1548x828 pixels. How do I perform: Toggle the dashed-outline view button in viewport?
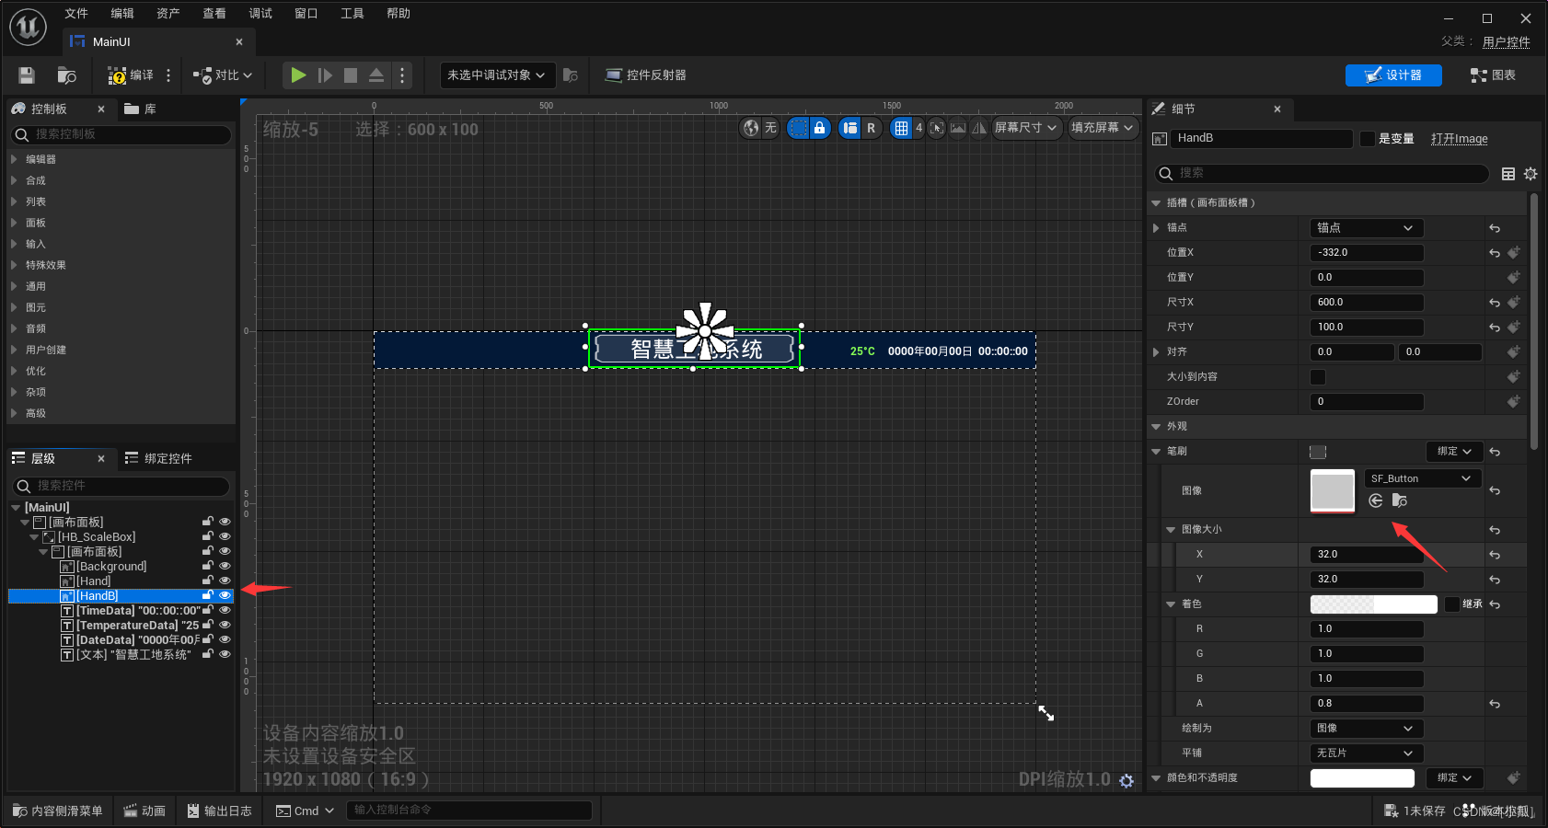[x=798, y=128]
